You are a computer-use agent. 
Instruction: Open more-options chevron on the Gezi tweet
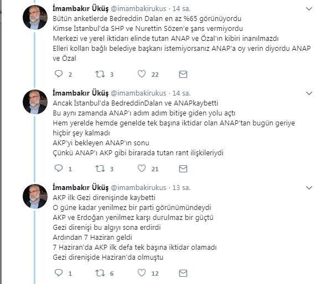coord(319,187)
